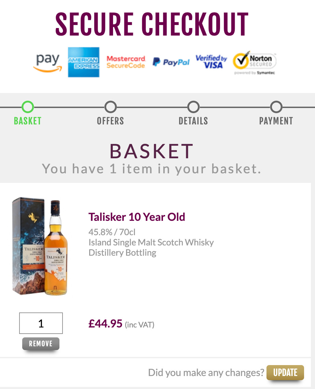
Task: Open the Talisker 10 Year Old link
Action: (x=137, y=217)
